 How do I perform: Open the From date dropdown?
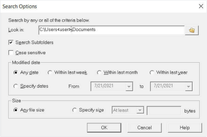tap(129, 86)
